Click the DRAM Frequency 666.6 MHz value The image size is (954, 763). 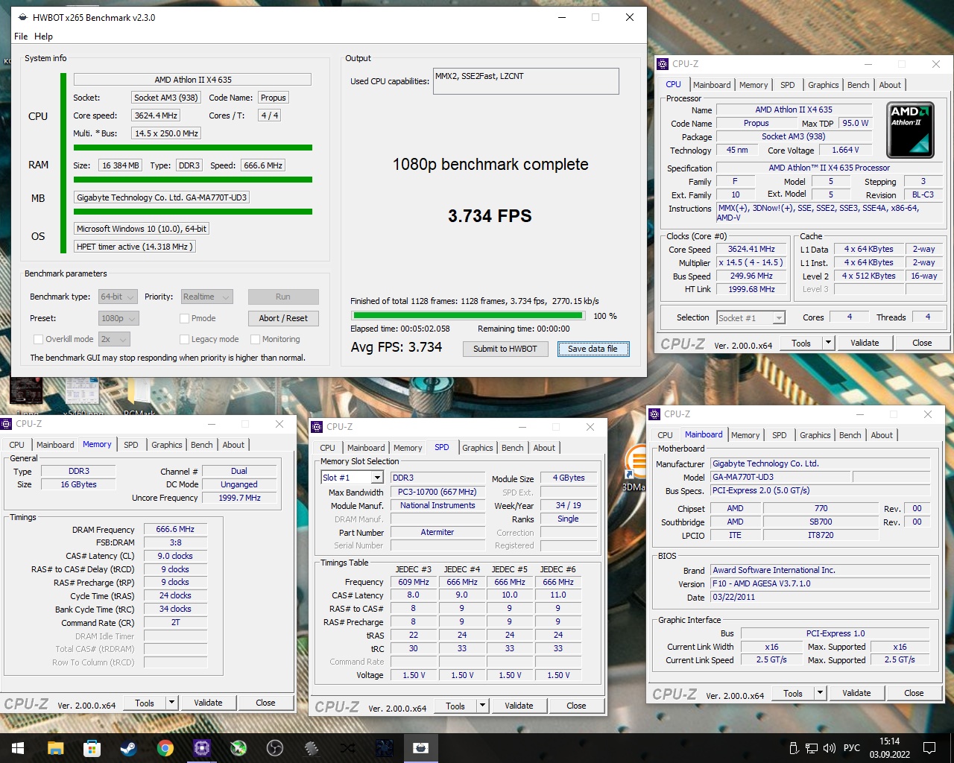[175, 529]
